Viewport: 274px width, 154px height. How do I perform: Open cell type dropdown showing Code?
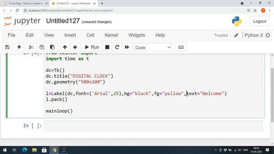(153, 47)
